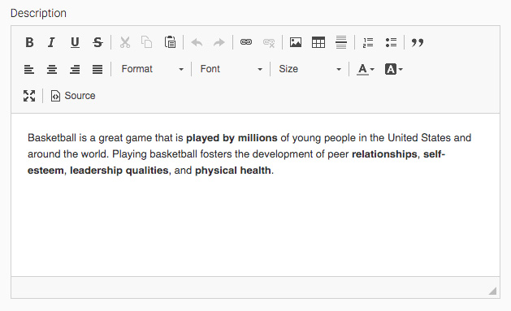Toggle Bold formatting button
Viewport: 511px width, 311px height.
click(x=29, y=42)
